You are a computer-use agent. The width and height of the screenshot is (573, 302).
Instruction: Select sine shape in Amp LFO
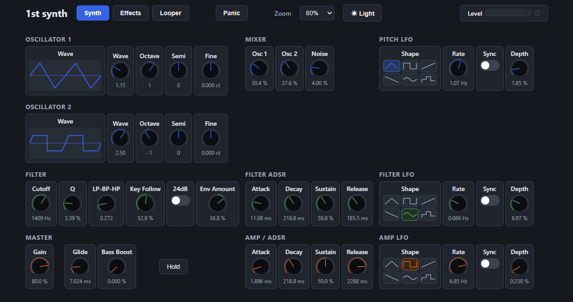tap(410, 278)
